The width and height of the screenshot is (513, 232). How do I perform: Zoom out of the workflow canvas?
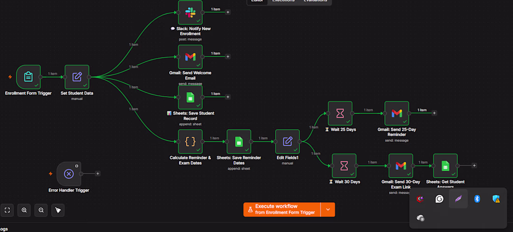point(41,211)
